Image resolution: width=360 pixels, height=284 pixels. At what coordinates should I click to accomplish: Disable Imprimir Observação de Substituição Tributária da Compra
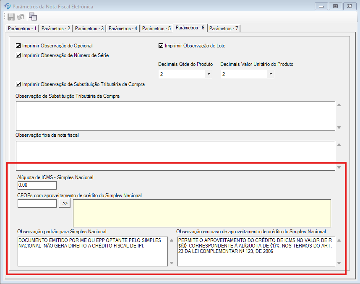point(18,84)
